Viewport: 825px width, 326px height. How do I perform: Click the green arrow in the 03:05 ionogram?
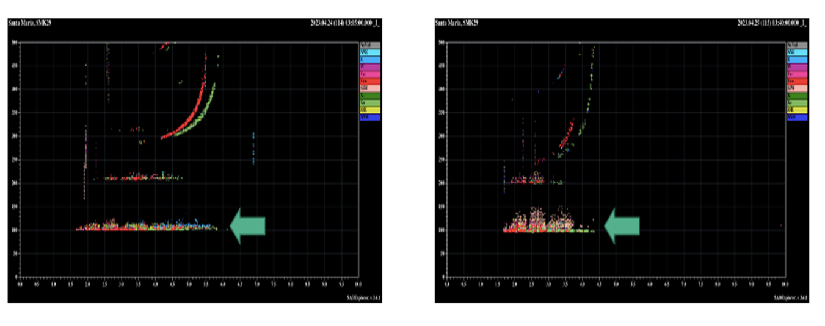(249, 226)
